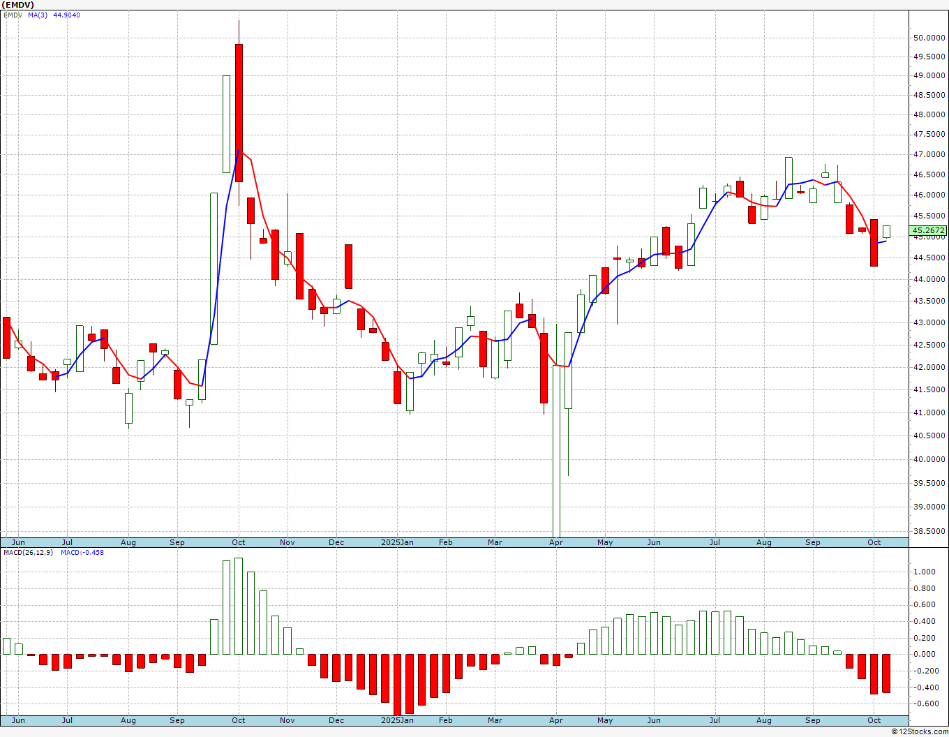The image size is (949, 737).
Task: Click the -0.200 MACD axis label
Action: click(925, 671)
